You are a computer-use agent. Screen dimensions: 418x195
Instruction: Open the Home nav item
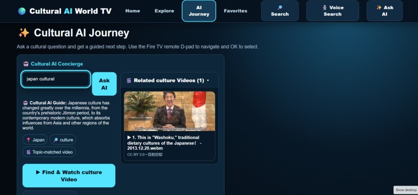point(132,11)
